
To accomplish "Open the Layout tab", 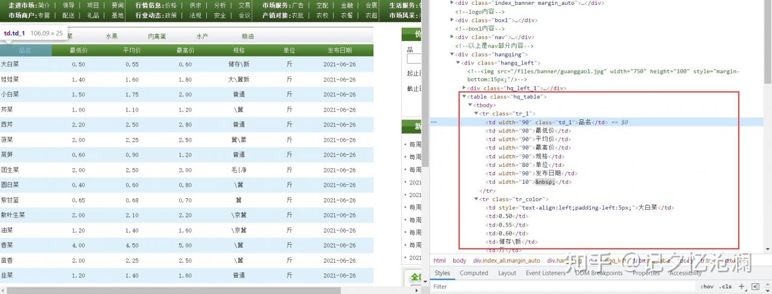I will (507, 273).
